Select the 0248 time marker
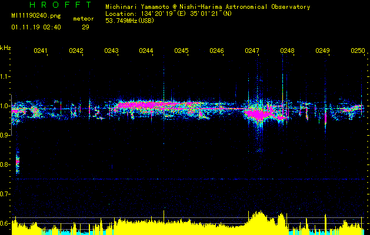 (x=287, y=51)
